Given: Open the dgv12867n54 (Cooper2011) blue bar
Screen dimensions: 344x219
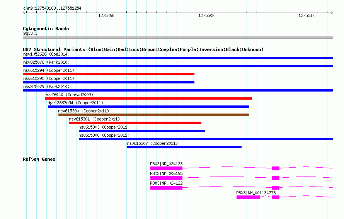Looking at the screenshot, I should (x=148, y=107).
